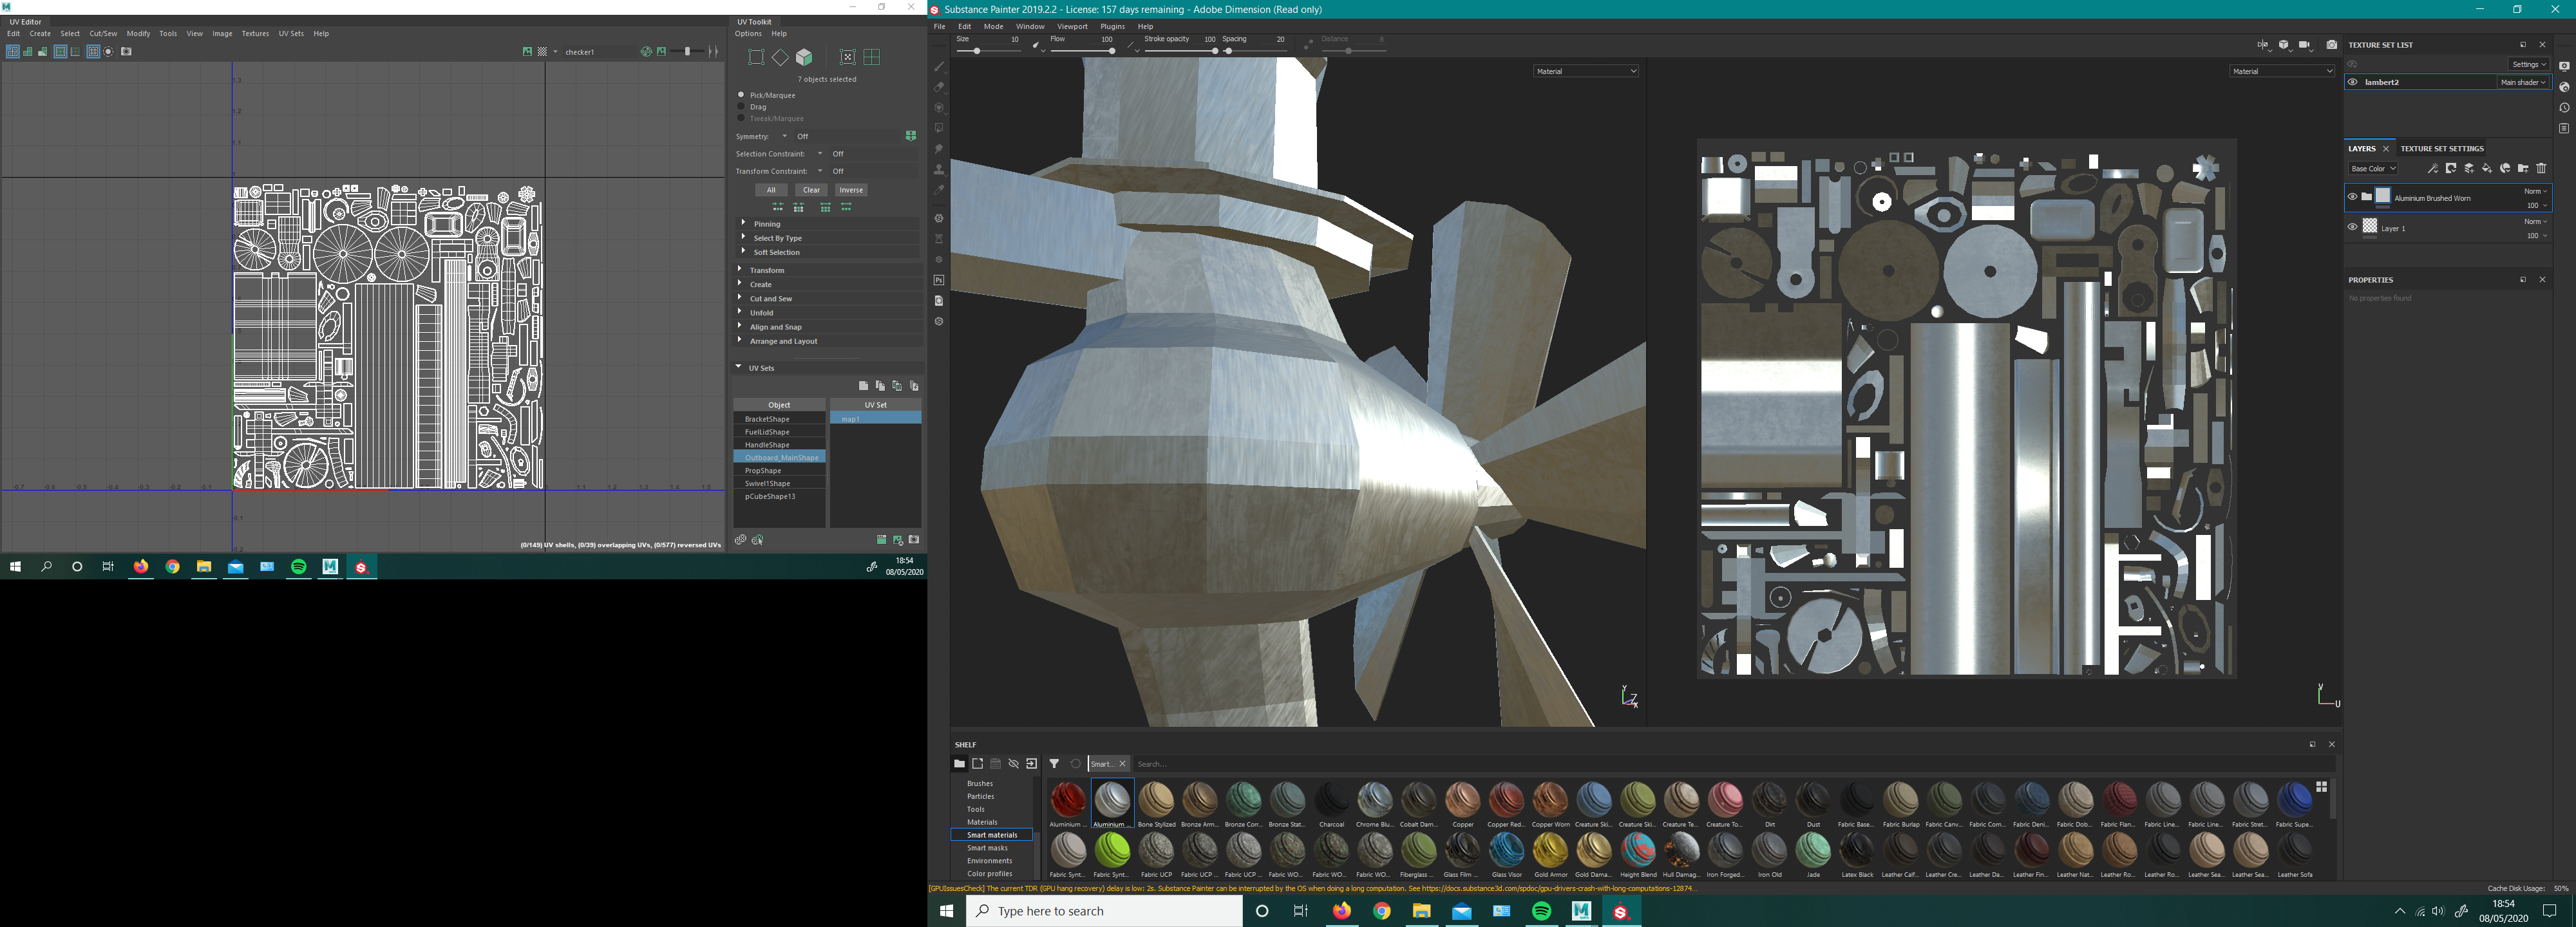Click the Clear selection button
The width and height of the screenshot is (2576, 927).
pyautogui.click(x=810, y=190)
